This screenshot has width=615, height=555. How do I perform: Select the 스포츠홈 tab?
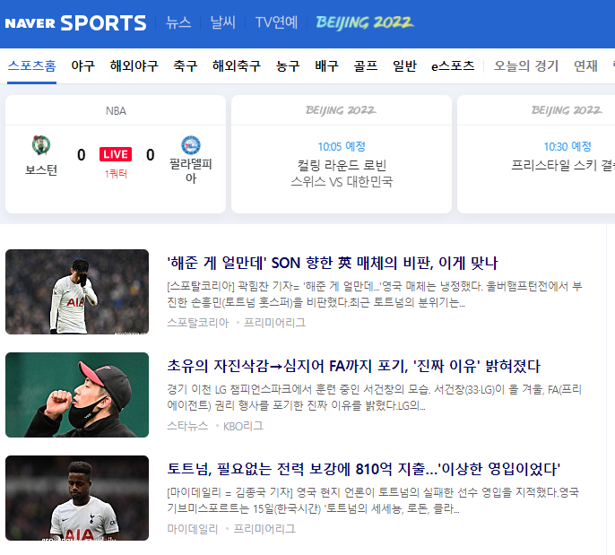pos(31,65)
